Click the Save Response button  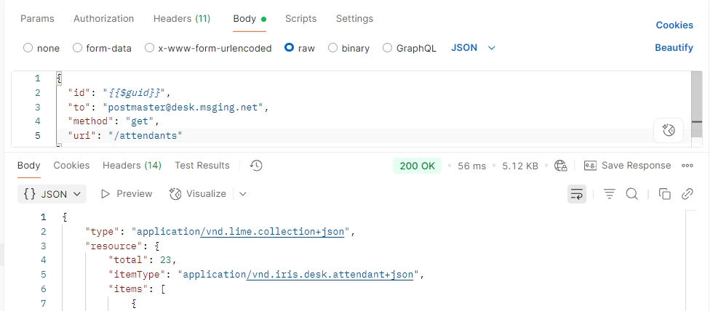tap(627, 166)
